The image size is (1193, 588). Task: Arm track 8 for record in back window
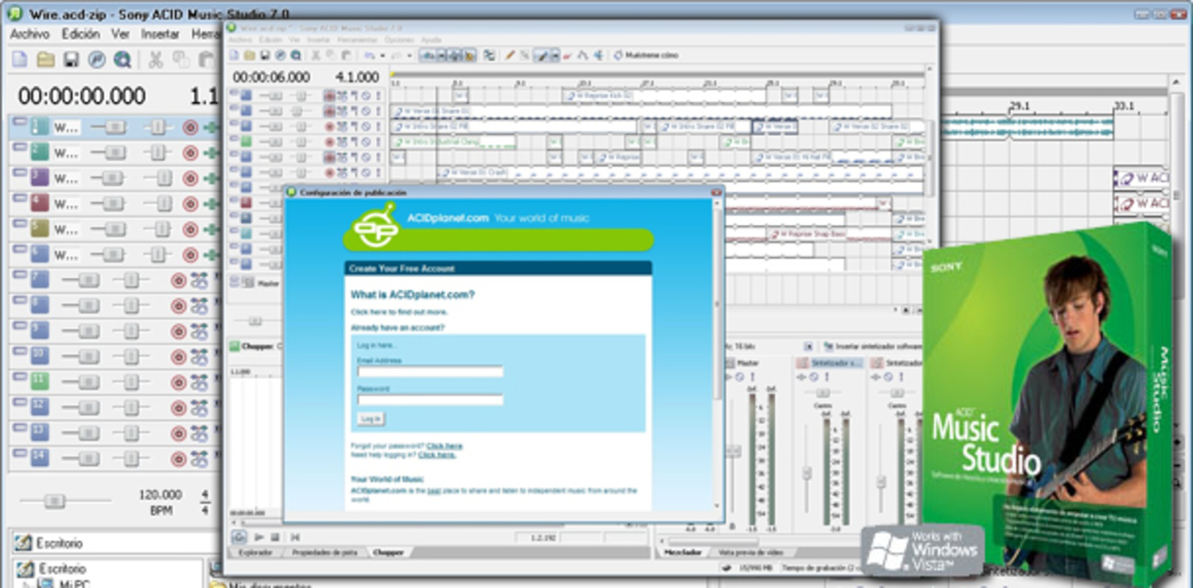178,306
